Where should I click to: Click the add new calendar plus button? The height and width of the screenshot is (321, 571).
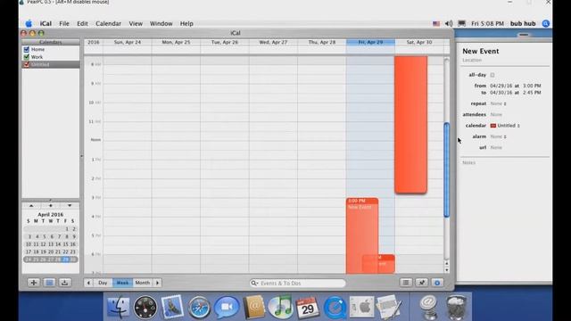(34, 283)
